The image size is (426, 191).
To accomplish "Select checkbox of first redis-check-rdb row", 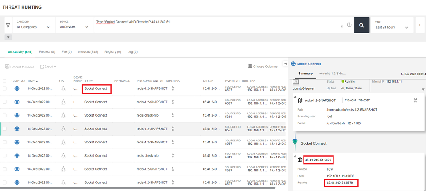I will pos(5,115).
